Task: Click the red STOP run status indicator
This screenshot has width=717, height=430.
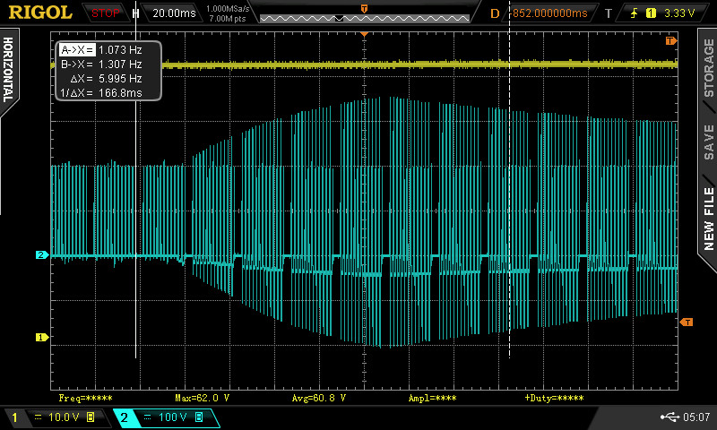Action: 107,13
